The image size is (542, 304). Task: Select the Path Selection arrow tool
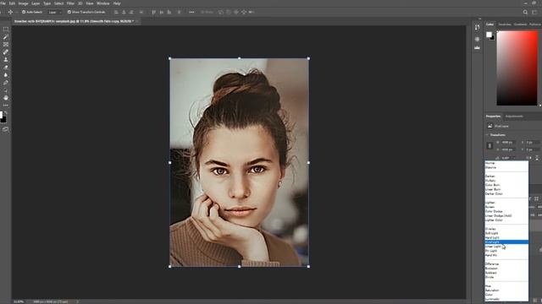pos(6,90)
